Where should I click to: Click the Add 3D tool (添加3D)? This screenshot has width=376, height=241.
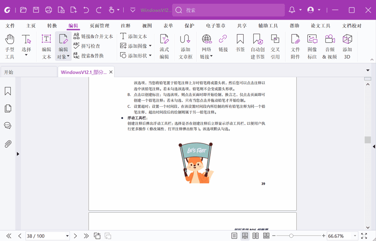pos(347,46)
